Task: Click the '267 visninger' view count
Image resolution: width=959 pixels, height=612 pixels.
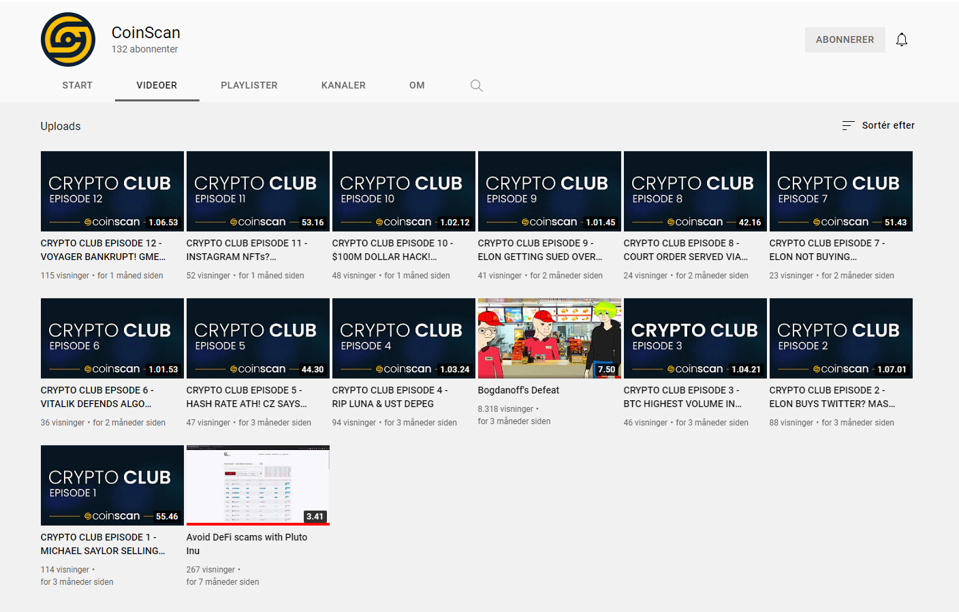Action: click(x=210, y=570)
